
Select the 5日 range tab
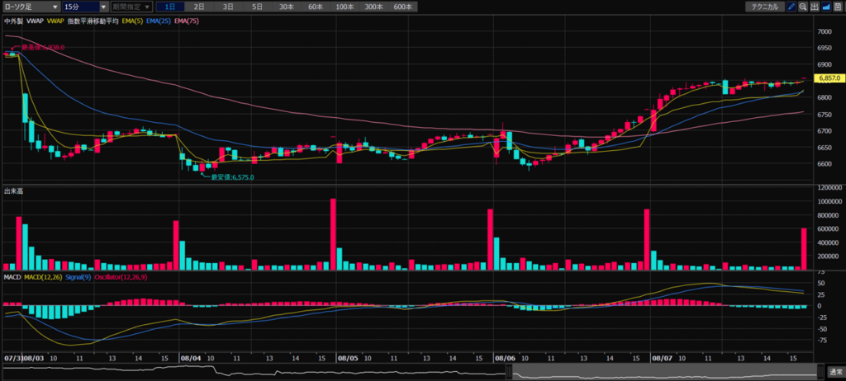click(258, 7)
